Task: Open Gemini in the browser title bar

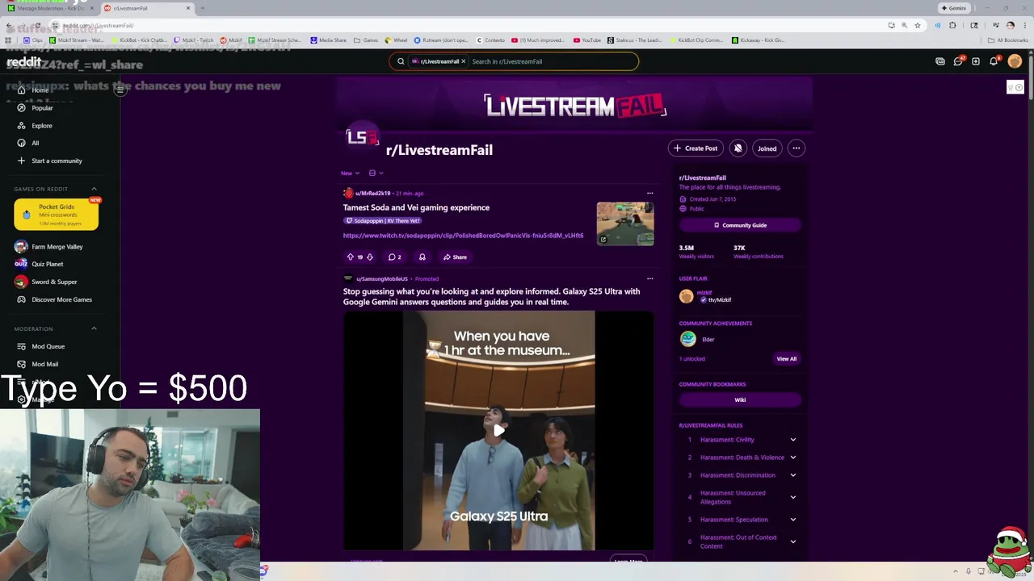Action: 954,8
